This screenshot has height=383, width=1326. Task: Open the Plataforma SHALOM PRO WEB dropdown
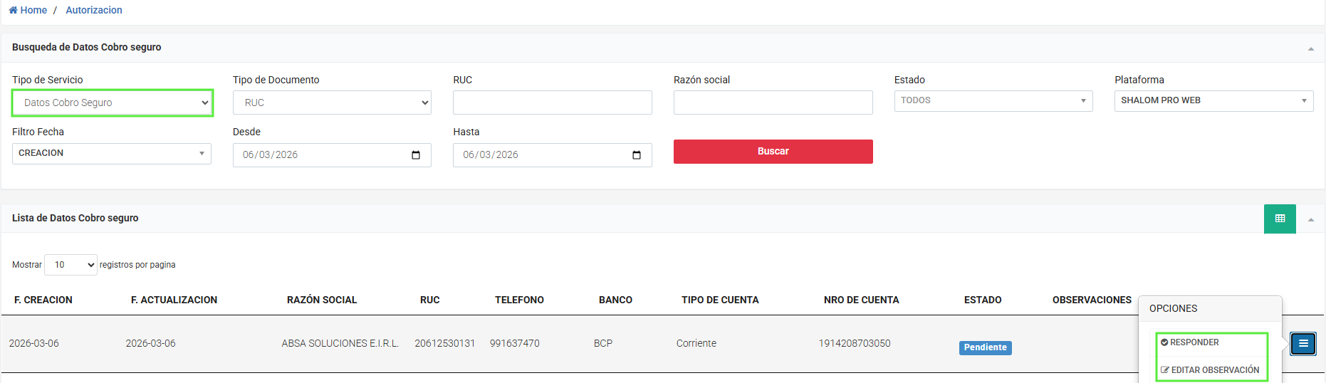pos(1213,100)
